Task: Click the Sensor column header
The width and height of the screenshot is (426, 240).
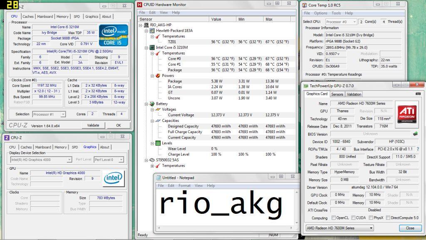Action: 173,19
